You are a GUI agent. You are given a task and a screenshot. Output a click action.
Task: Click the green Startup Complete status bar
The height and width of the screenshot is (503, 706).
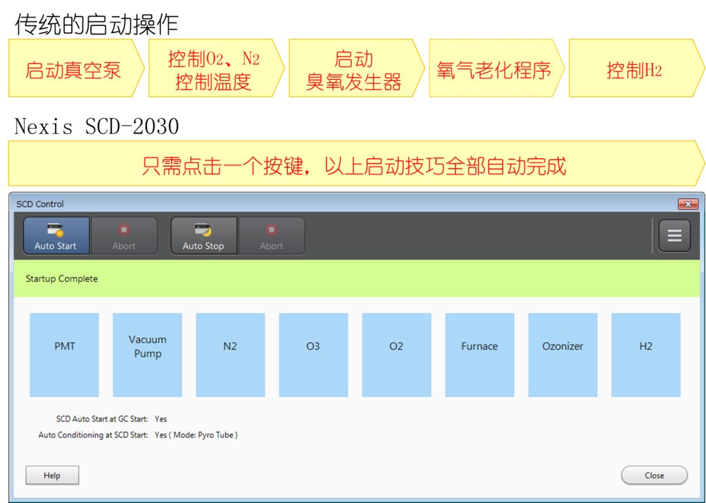[356, 279]
